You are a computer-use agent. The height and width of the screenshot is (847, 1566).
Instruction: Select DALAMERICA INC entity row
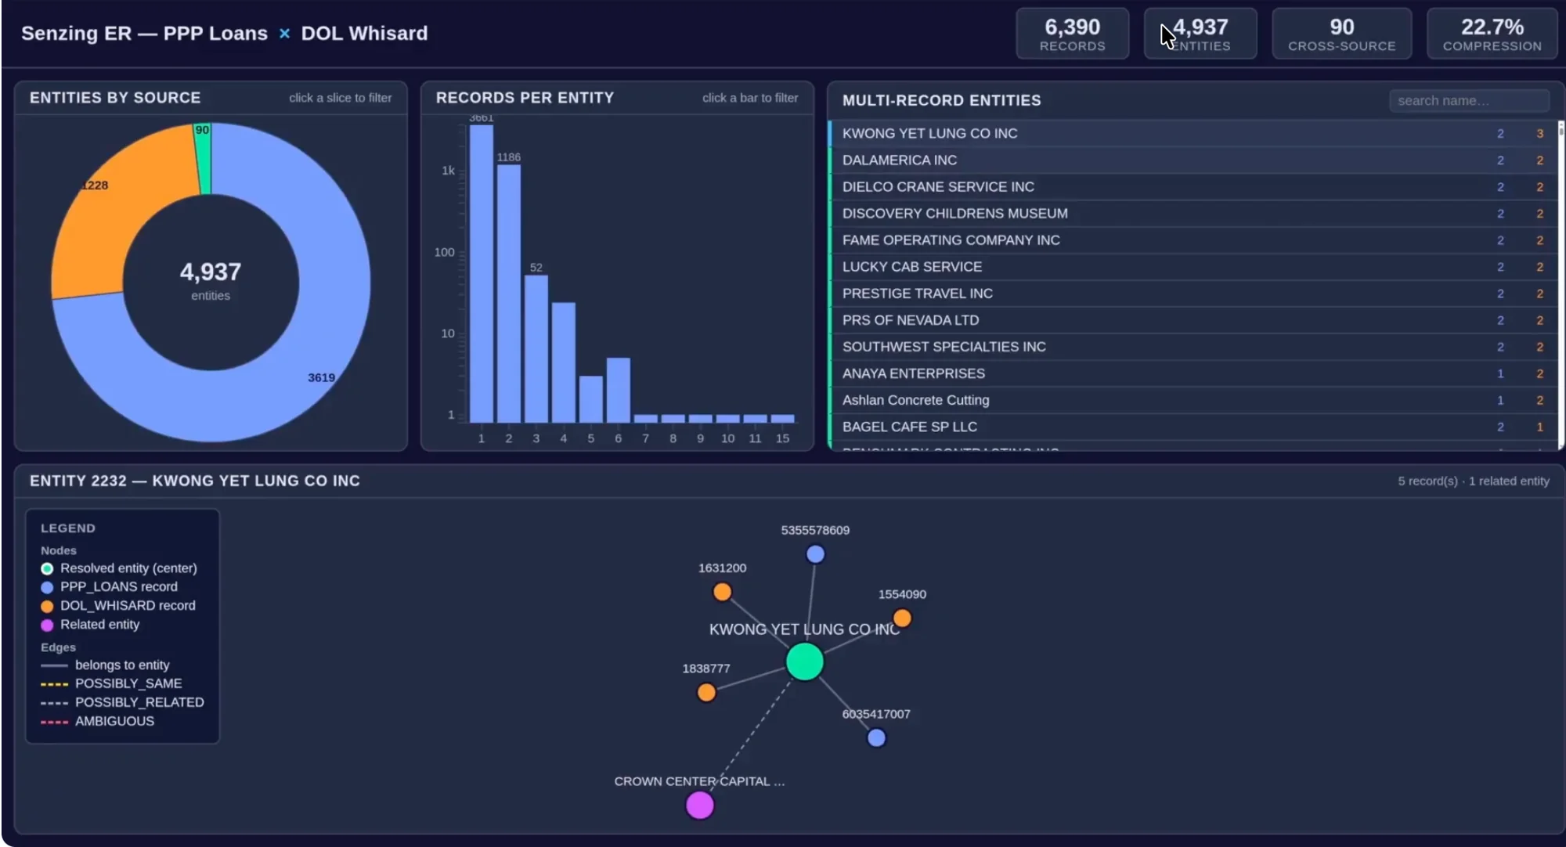tap(1193, 160)
